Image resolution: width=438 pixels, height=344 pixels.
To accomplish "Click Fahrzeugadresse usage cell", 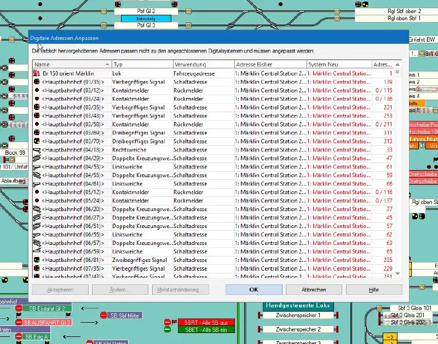I will (204, 73).
